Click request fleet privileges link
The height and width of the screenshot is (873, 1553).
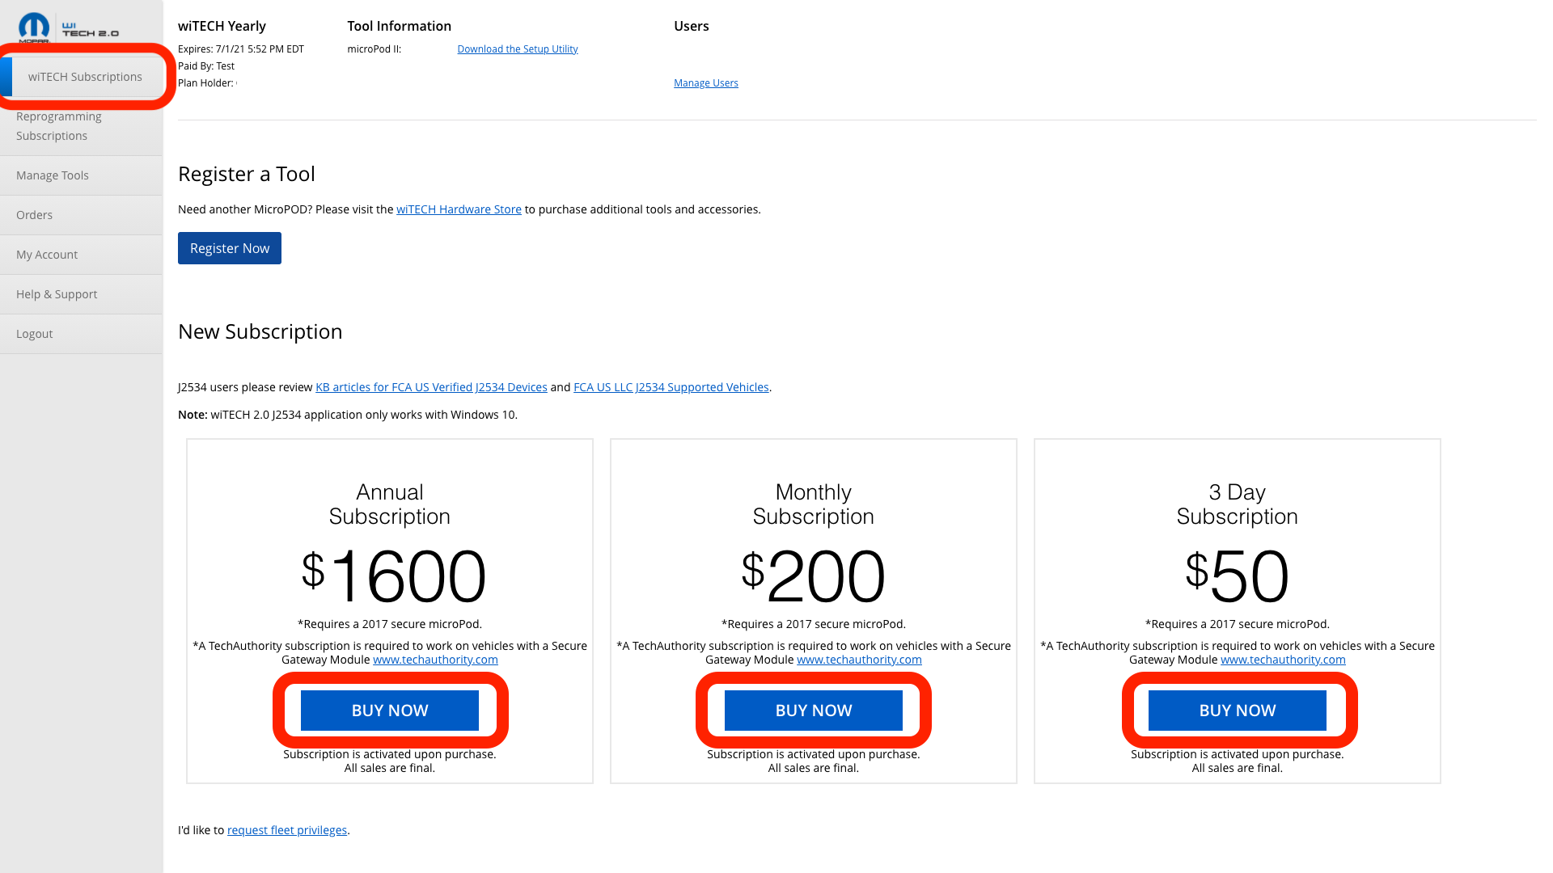tap(287, 830)
